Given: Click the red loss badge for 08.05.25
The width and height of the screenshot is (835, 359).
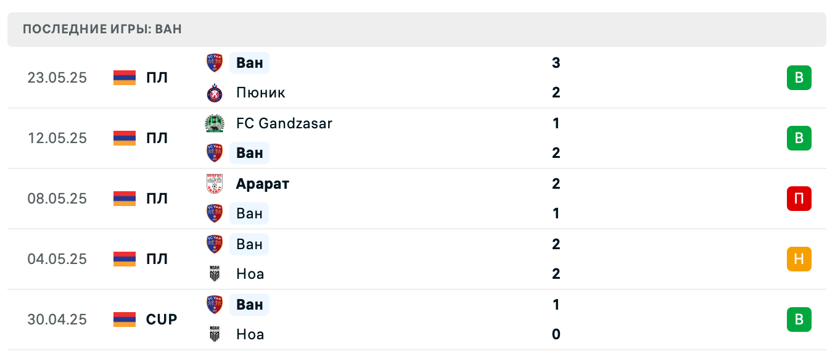Looking at the screenshot, I should [799, 199].
